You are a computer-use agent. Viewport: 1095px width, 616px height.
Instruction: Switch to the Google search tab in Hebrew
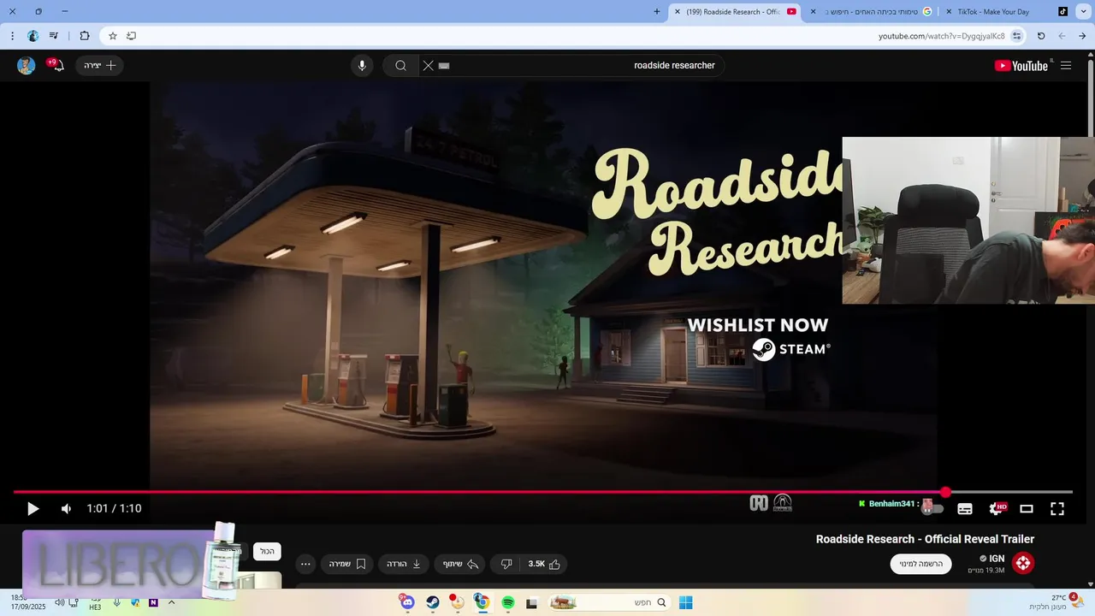pyautogui.click(x=871, y=12)
